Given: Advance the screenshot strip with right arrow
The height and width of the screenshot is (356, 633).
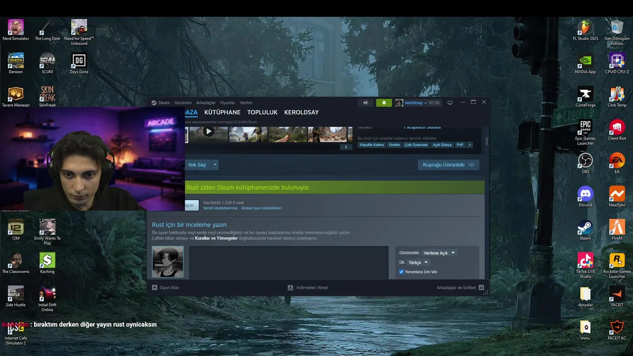Looking at the screenshot, I should (346, 147).
